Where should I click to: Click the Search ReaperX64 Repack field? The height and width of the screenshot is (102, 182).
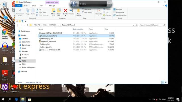152,25
